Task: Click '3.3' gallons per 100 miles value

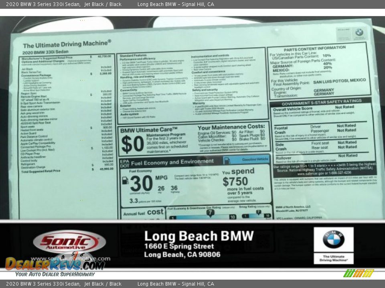Action: point(134,201)
